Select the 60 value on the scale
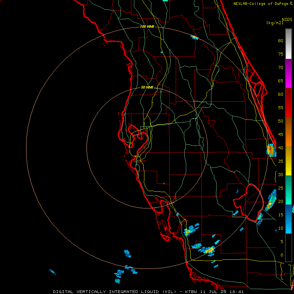The image size is (294, 294). pos(281,94)
